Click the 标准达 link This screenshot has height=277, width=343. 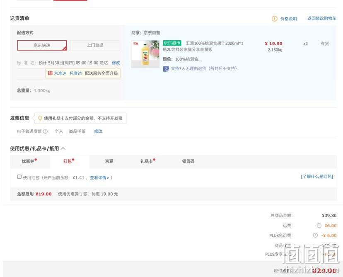(75, 73)
